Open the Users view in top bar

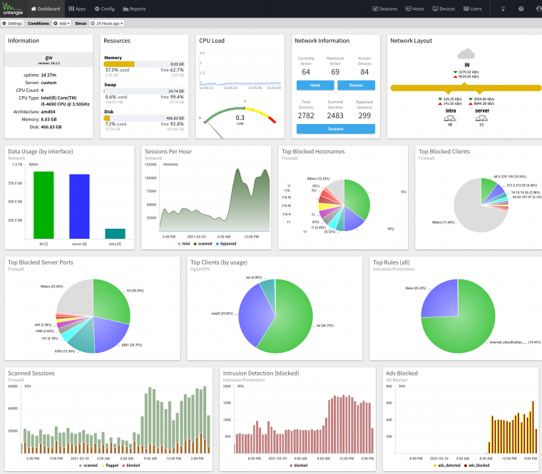coord(473,9)
